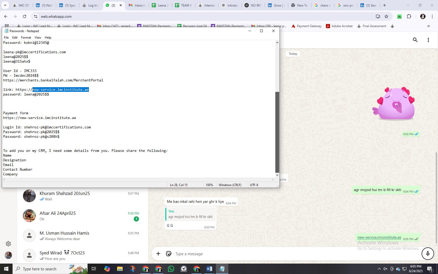
Task: Click Notepad horizontal scroll right arrow
Action: pyautogui.click(x=273, y=179)
